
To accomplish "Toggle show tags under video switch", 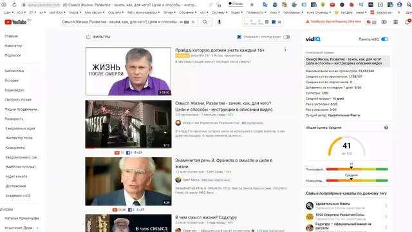I will tap(286, 37).
